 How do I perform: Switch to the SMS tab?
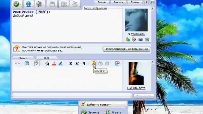point(46,58)
